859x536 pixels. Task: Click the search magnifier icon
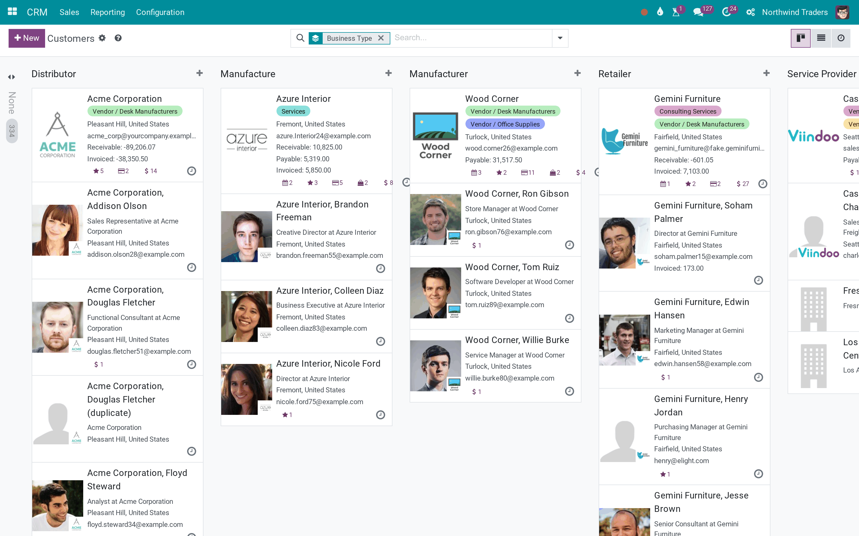tap(300, 38)
